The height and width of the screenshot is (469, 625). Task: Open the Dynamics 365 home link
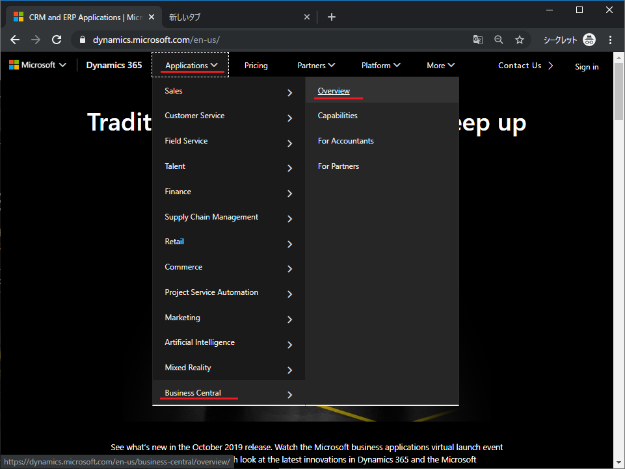click(114, 66)
